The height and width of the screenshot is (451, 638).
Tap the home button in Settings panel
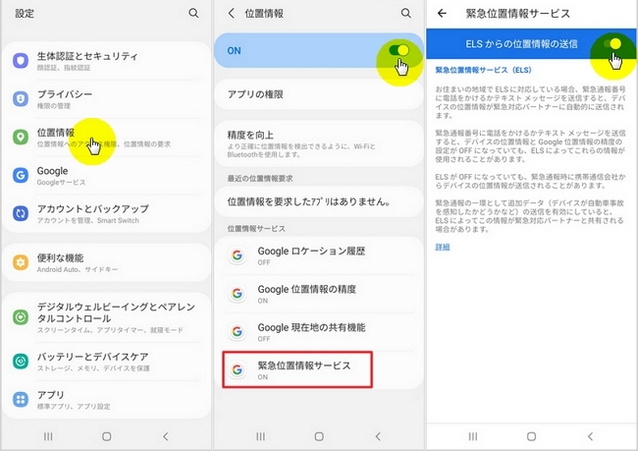coord(107,436)
